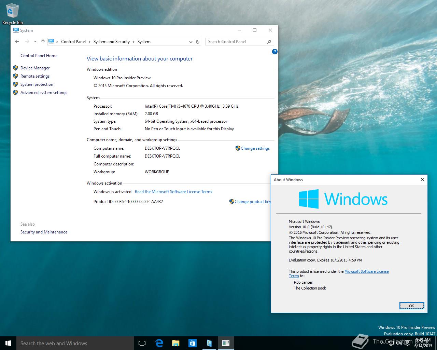Click Version 10.0 (Build 10147) text
The image size is (437, 350).
coord(310,227)
